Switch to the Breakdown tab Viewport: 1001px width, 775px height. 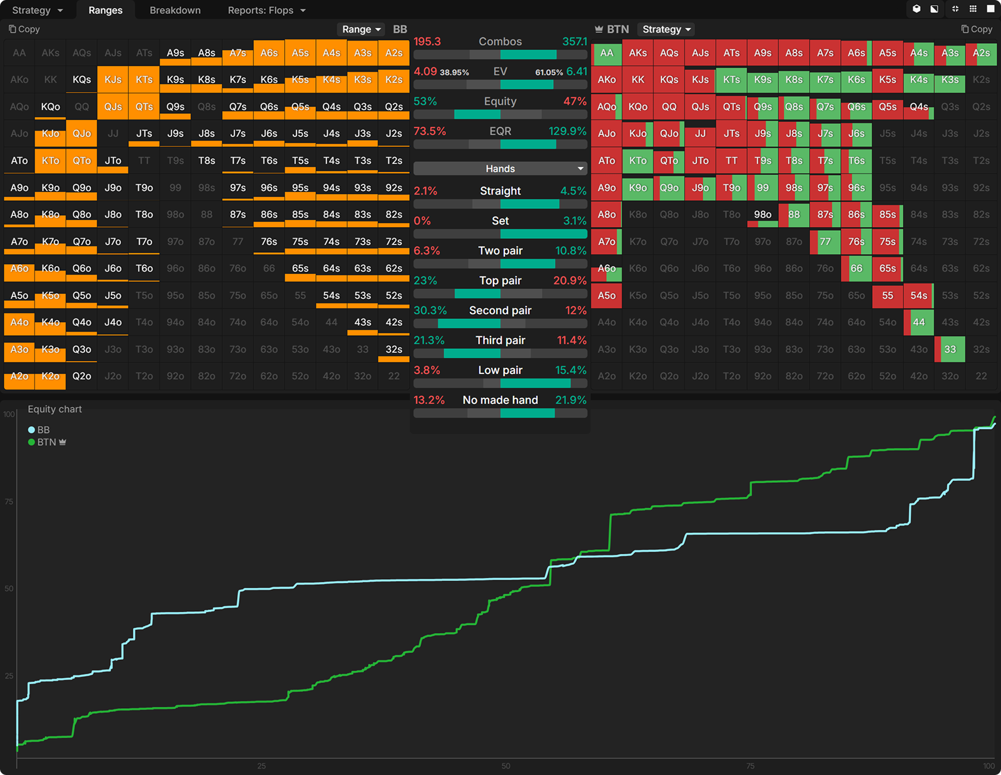175,11
